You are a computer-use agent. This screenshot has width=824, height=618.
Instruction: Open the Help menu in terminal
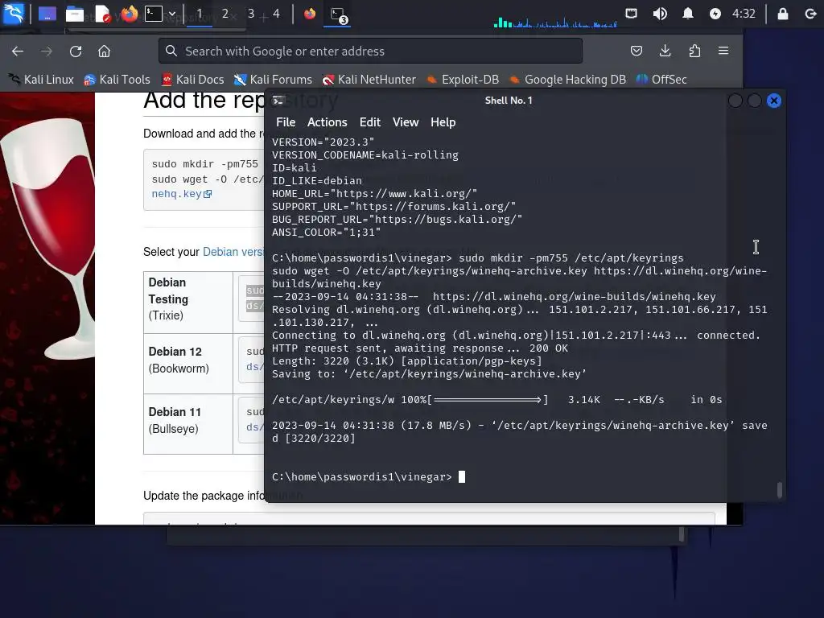point(443,122)
